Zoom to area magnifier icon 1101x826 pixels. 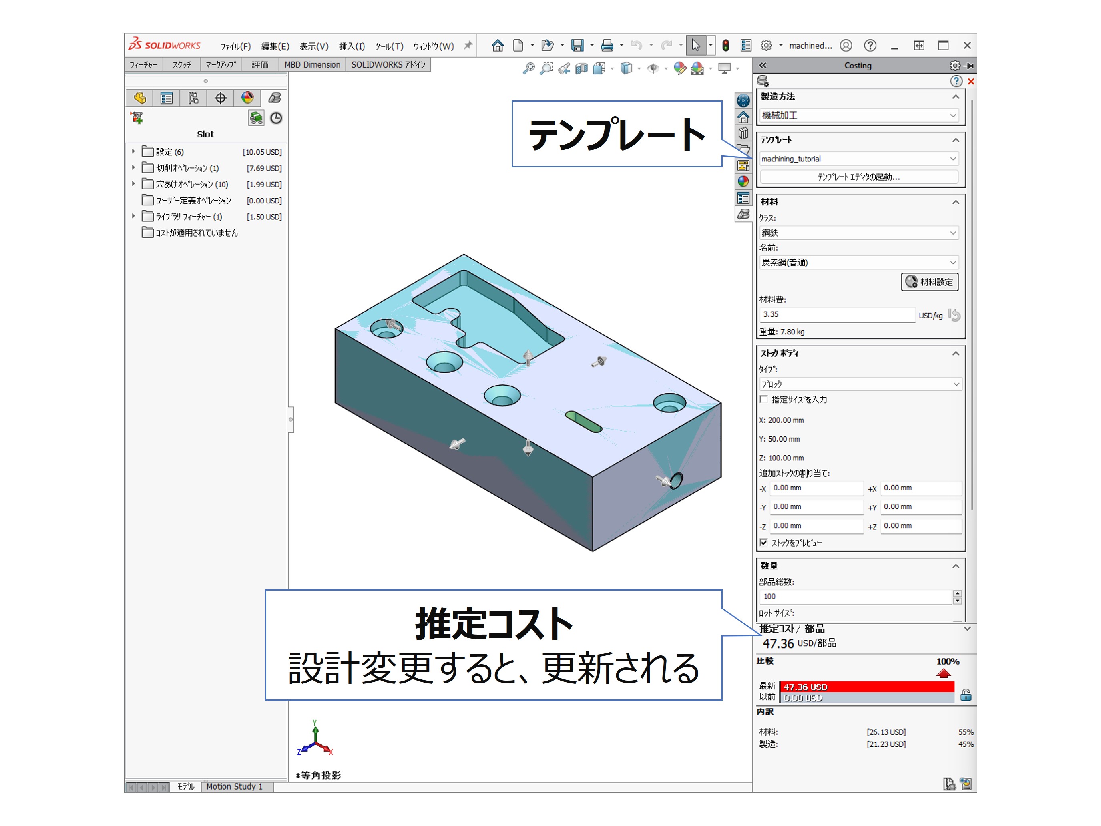tap(546, 68)
